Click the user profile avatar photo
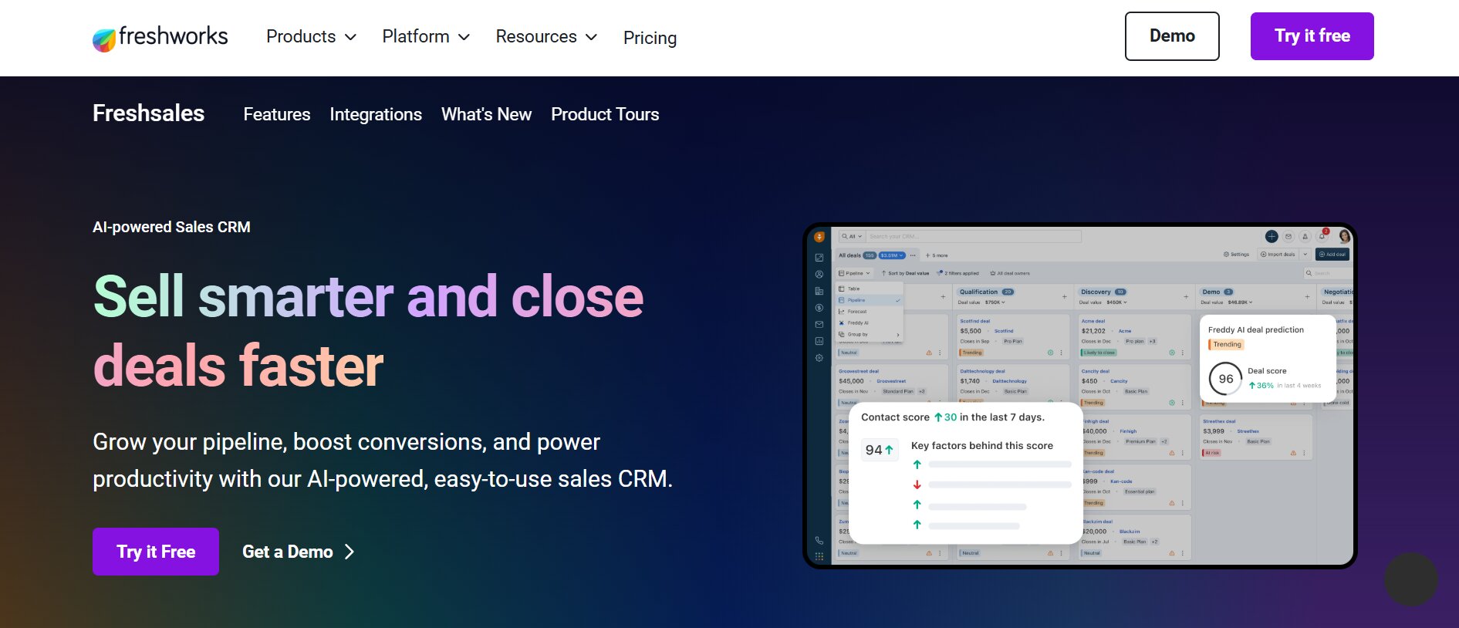1459x628 pixels. (x=1345, y=236)
